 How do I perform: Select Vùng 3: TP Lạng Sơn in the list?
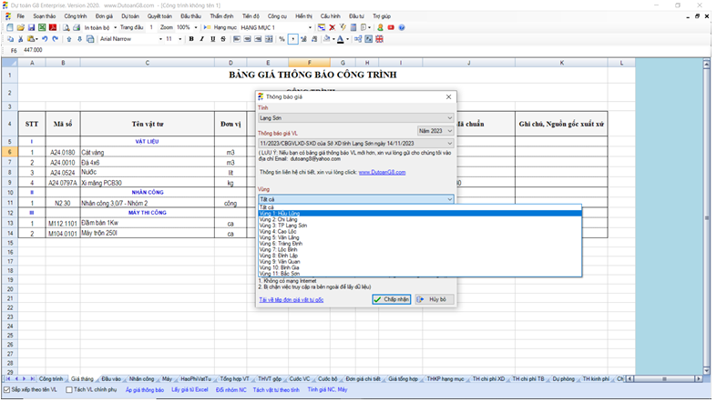click(x=420, y=226)
